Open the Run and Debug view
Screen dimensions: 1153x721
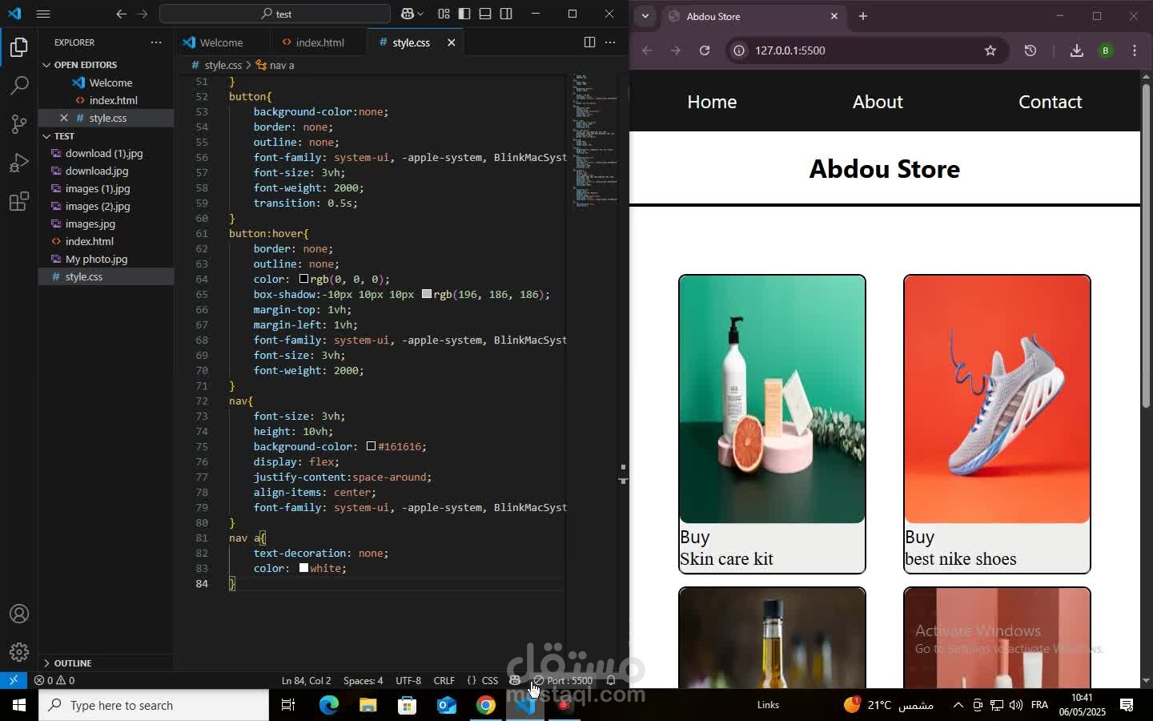click(19, 163)
